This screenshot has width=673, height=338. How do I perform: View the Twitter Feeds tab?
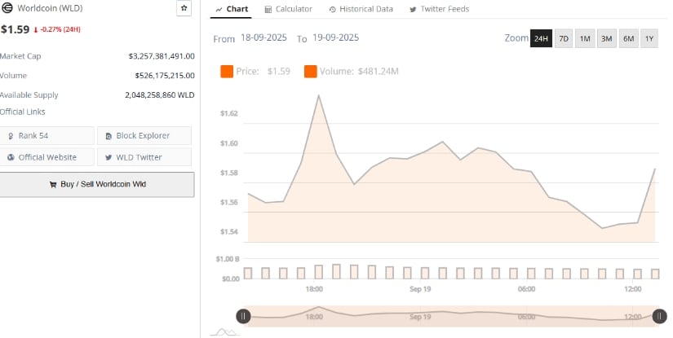coord(439,9)
